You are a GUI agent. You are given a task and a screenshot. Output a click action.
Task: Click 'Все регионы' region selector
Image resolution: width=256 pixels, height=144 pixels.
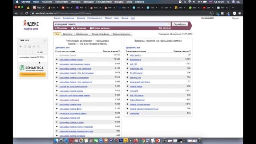click(164, 28)
